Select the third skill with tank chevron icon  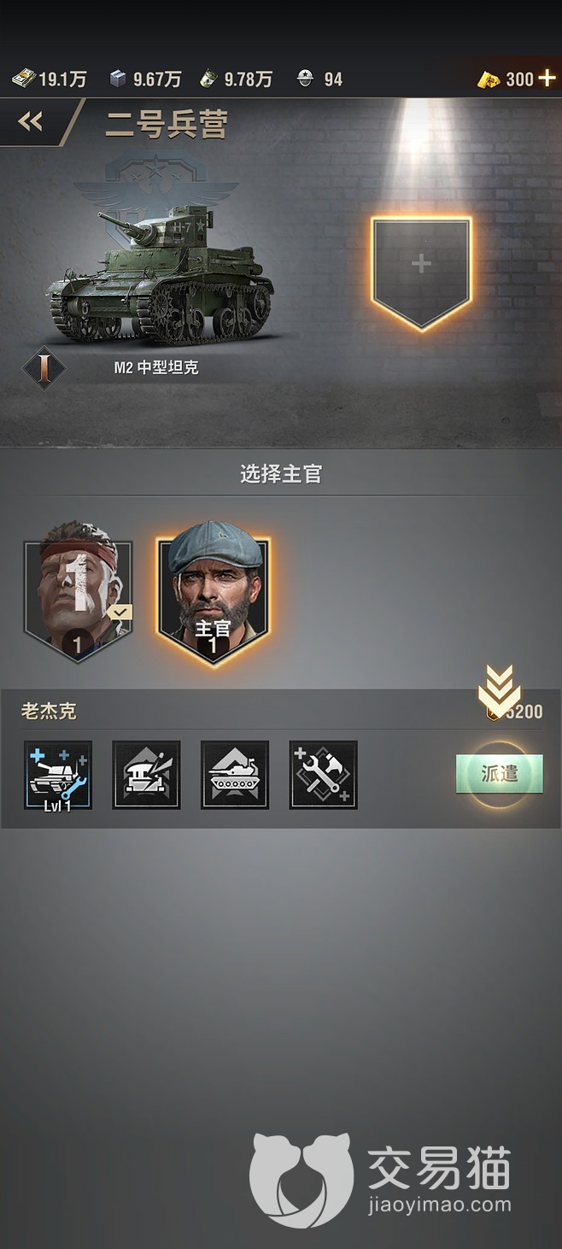coord(235,775)
